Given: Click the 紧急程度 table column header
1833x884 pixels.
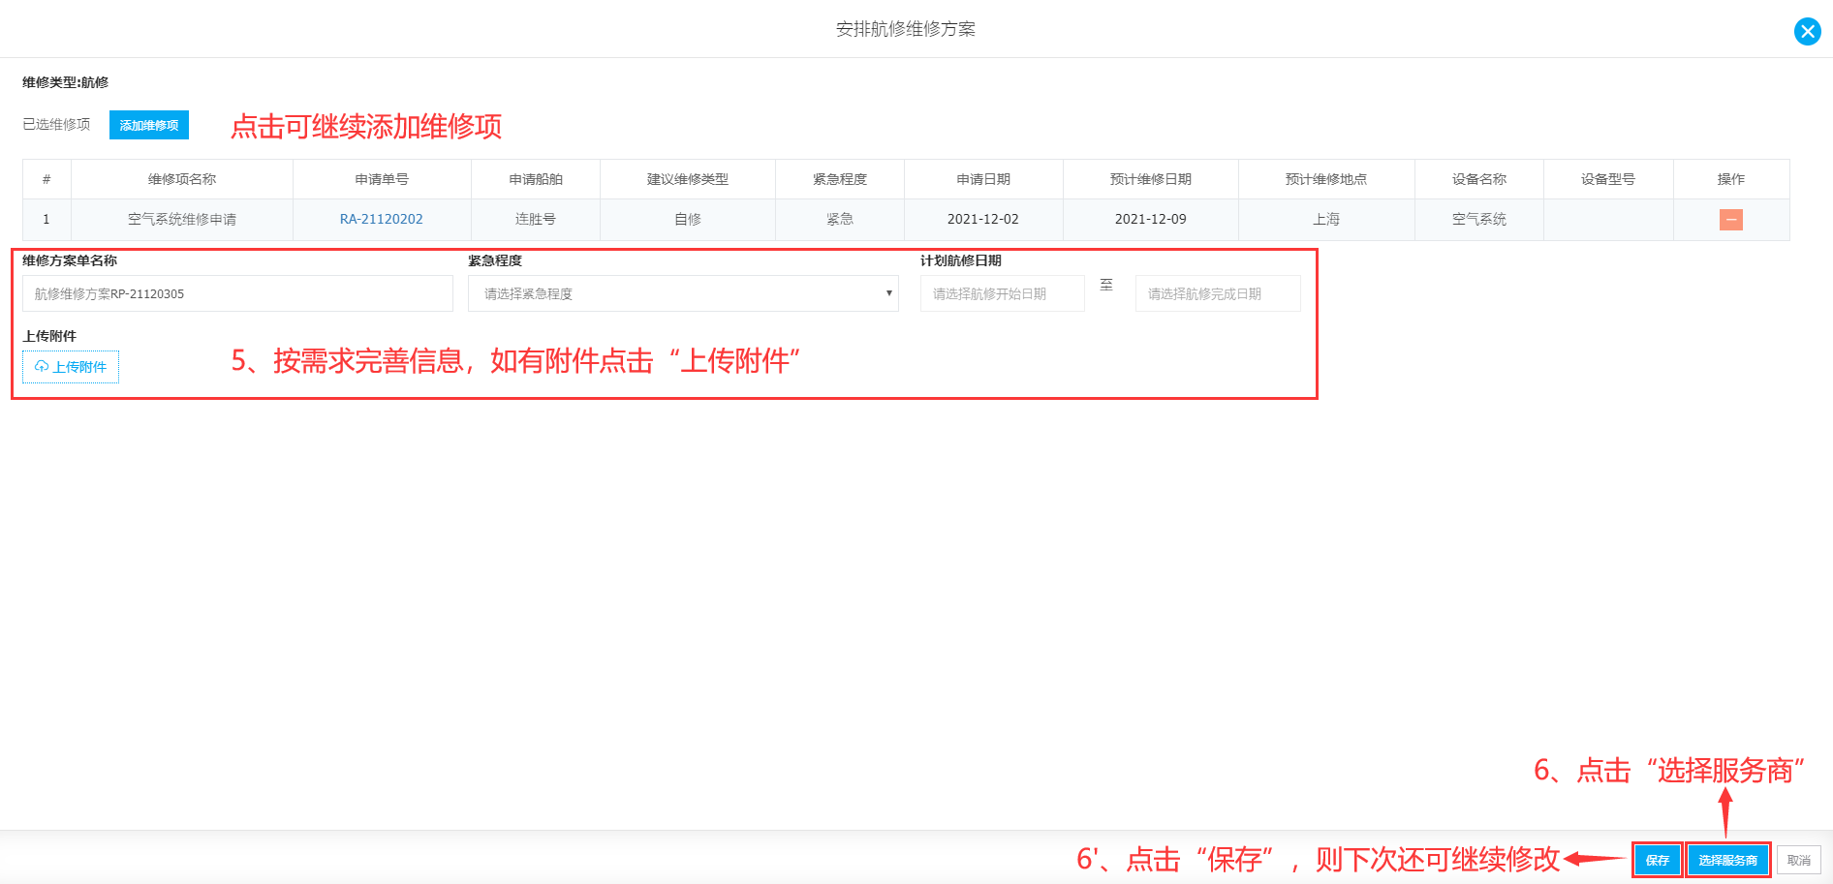Looking at the screenshot, I should pos(840,179).
